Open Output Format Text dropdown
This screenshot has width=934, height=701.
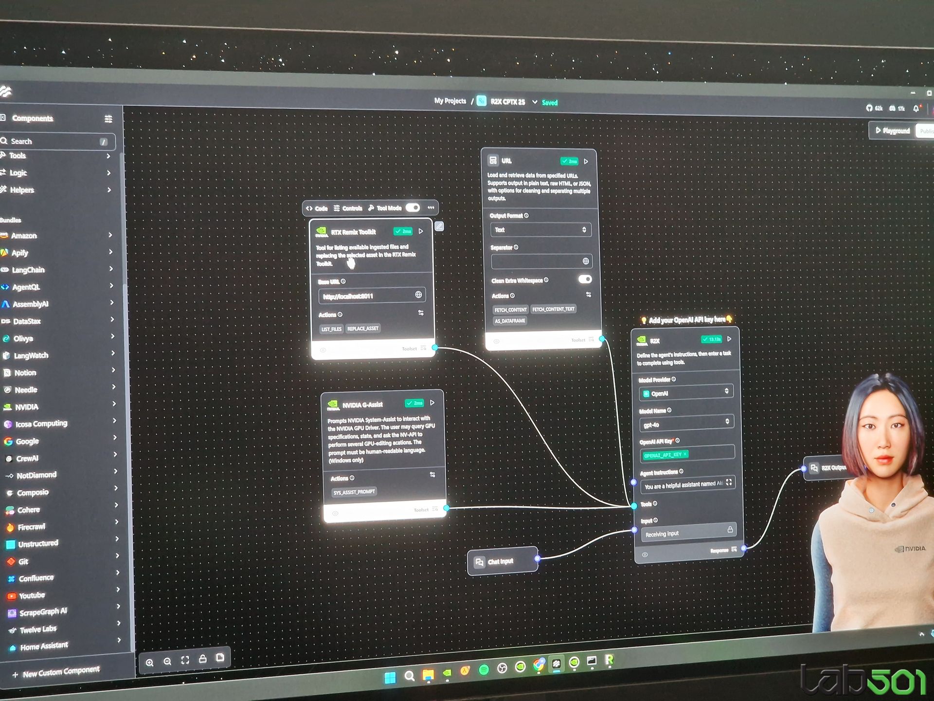(540, 229)
